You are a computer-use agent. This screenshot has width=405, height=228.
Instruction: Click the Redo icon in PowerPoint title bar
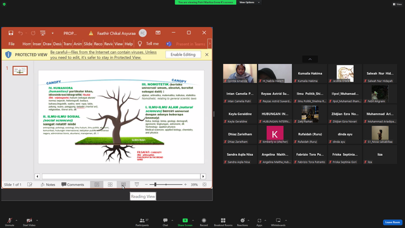(x=33, y=33)
